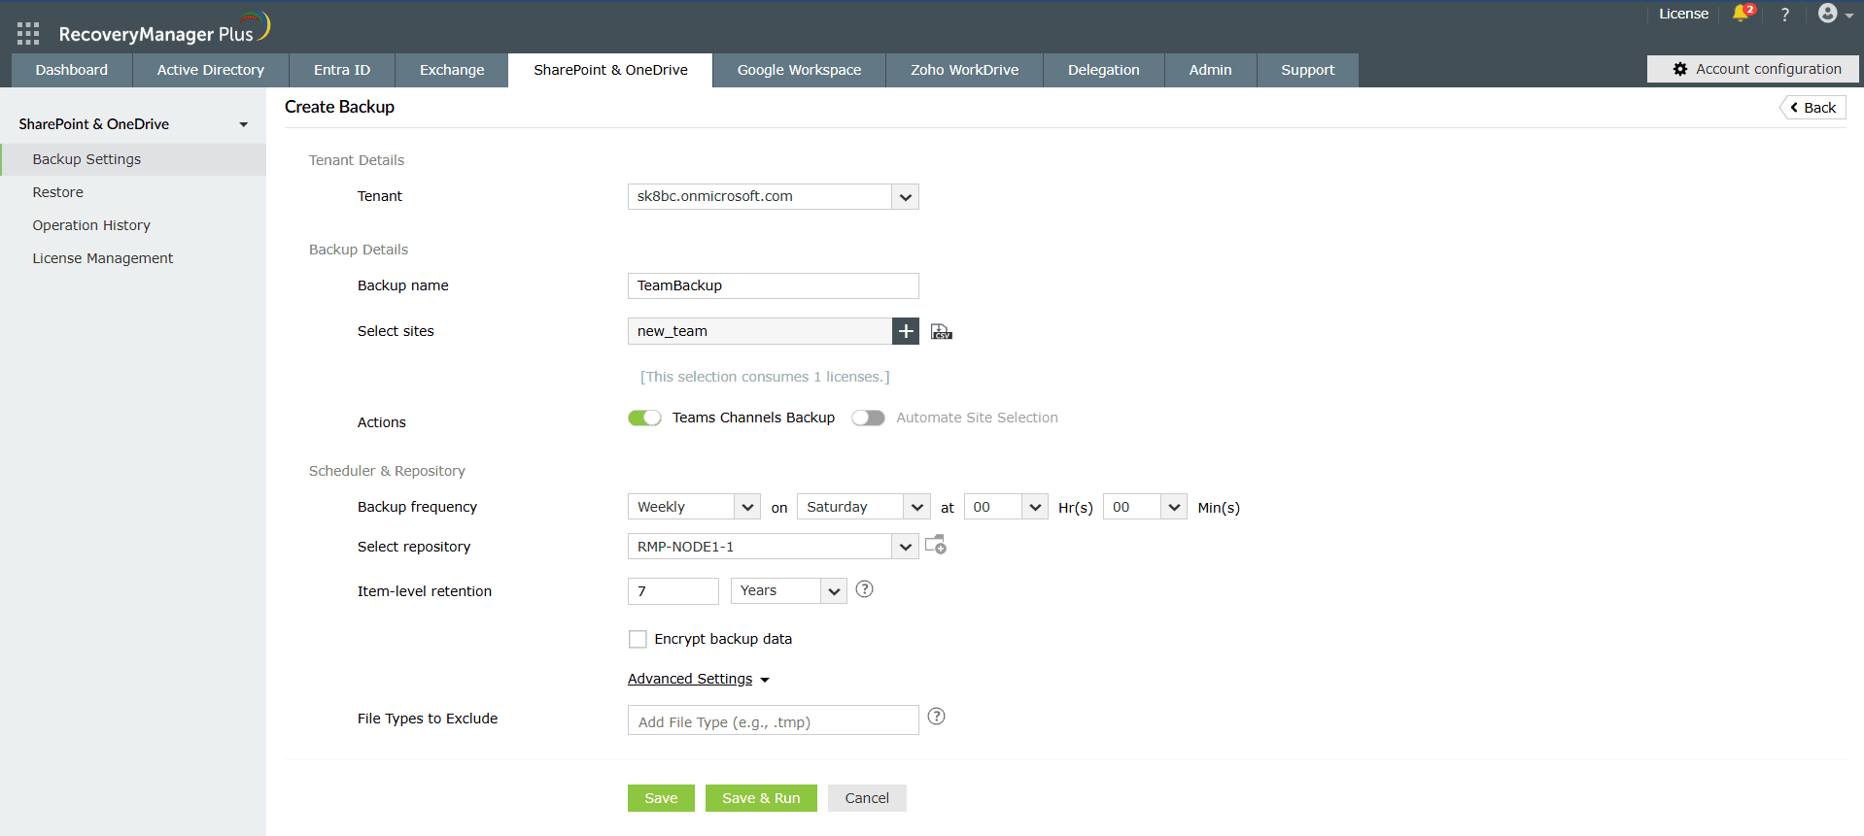The height and width of the screenshot is (836, 1864).
Task: Click the Add File Type input field
Action: pyautogui.click(x=774, y=720)
